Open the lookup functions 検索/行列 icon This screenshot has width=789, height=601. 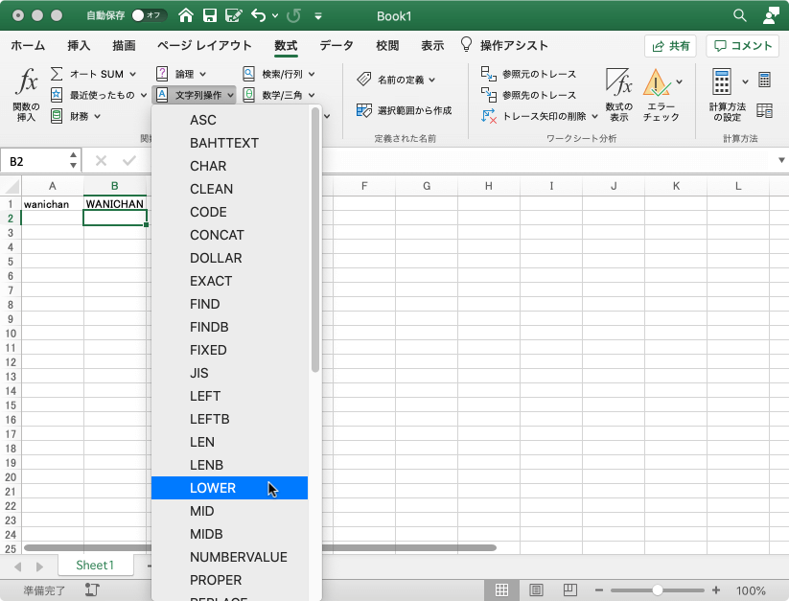(248, 74)
